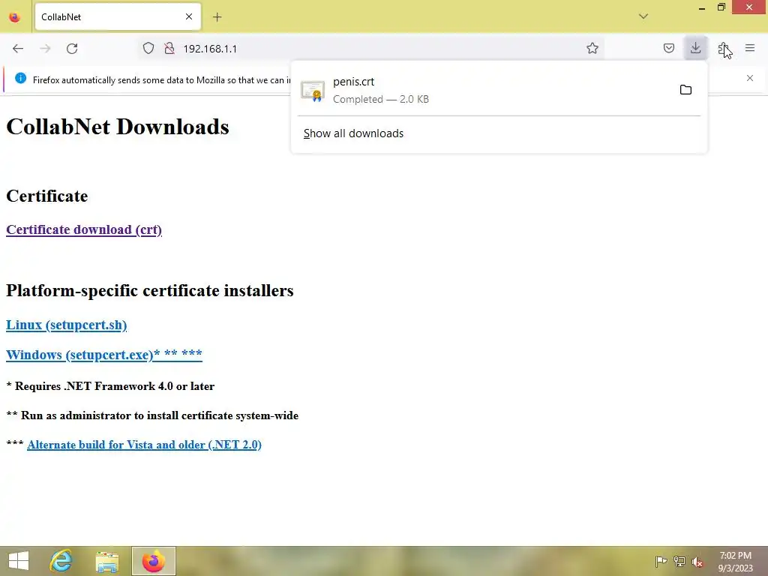Click the insecure connection lock icon
Image resolution: width=768 pixels, height=576 pixels.
tap(169, 48)
